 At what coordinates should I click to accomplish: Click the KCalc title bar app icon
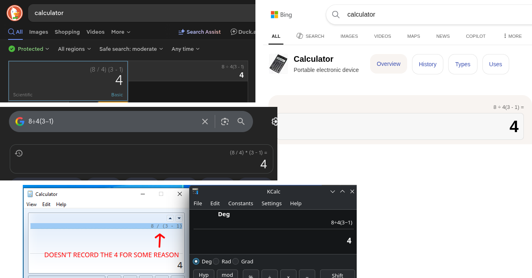(195, 191)
